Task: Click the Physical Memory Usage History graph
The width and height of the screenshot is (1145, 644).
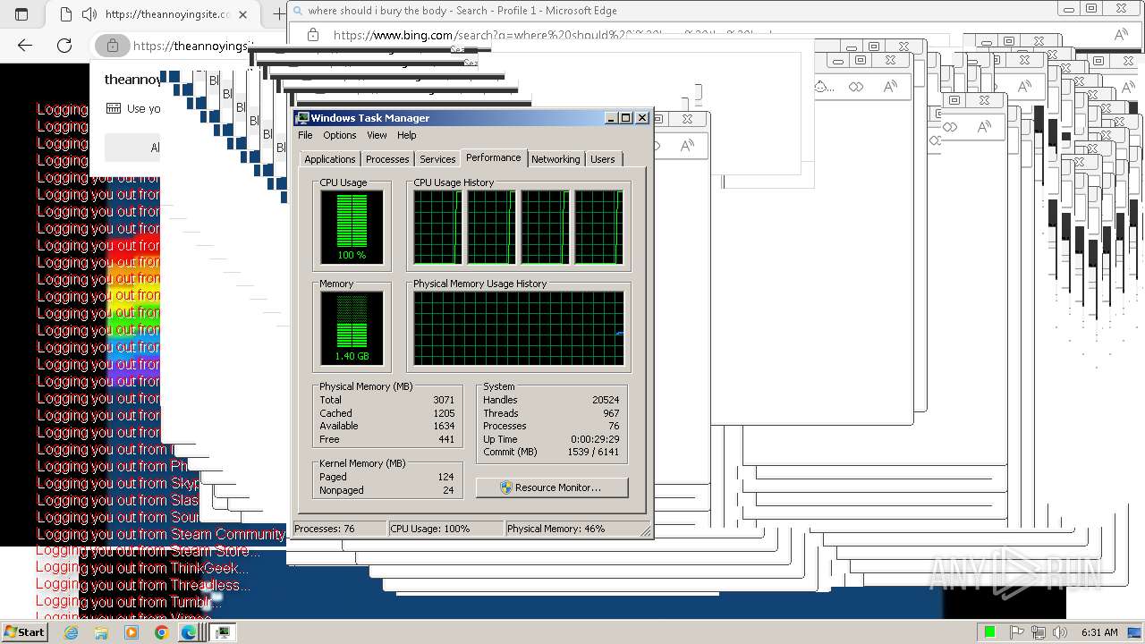Action: coord(519,328)
